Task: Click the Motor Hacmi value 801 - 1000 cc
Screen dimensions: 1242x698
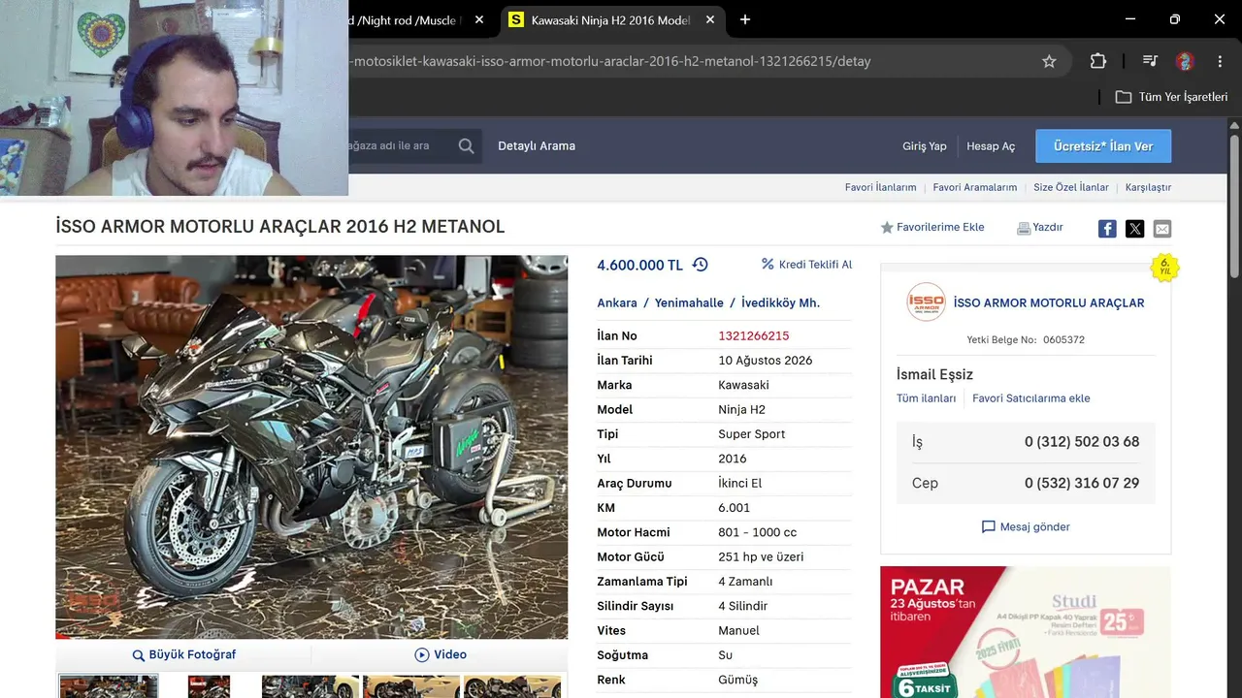Action: (x=758, y=532)
